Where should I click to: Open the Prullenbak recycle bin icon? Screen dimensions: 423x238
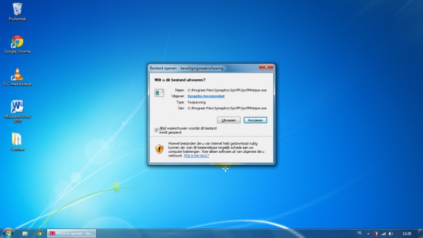[x=18, y=12]
